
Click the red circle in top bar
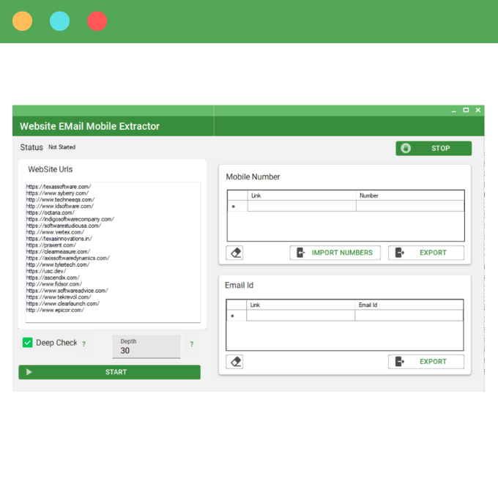[x=97, y=21]
